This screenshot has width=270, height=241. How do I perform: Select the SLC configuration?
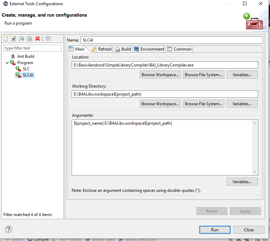[x=26, y=69]
